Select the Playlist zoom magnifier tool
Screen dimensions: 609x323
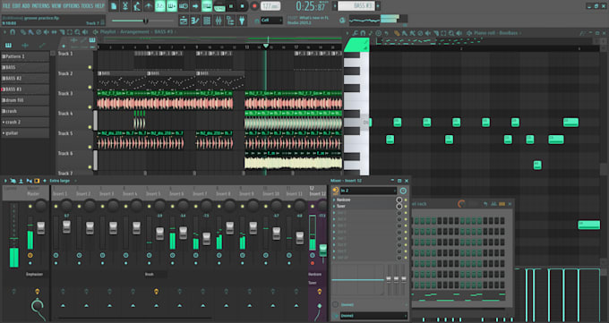[x=77, y=32]
